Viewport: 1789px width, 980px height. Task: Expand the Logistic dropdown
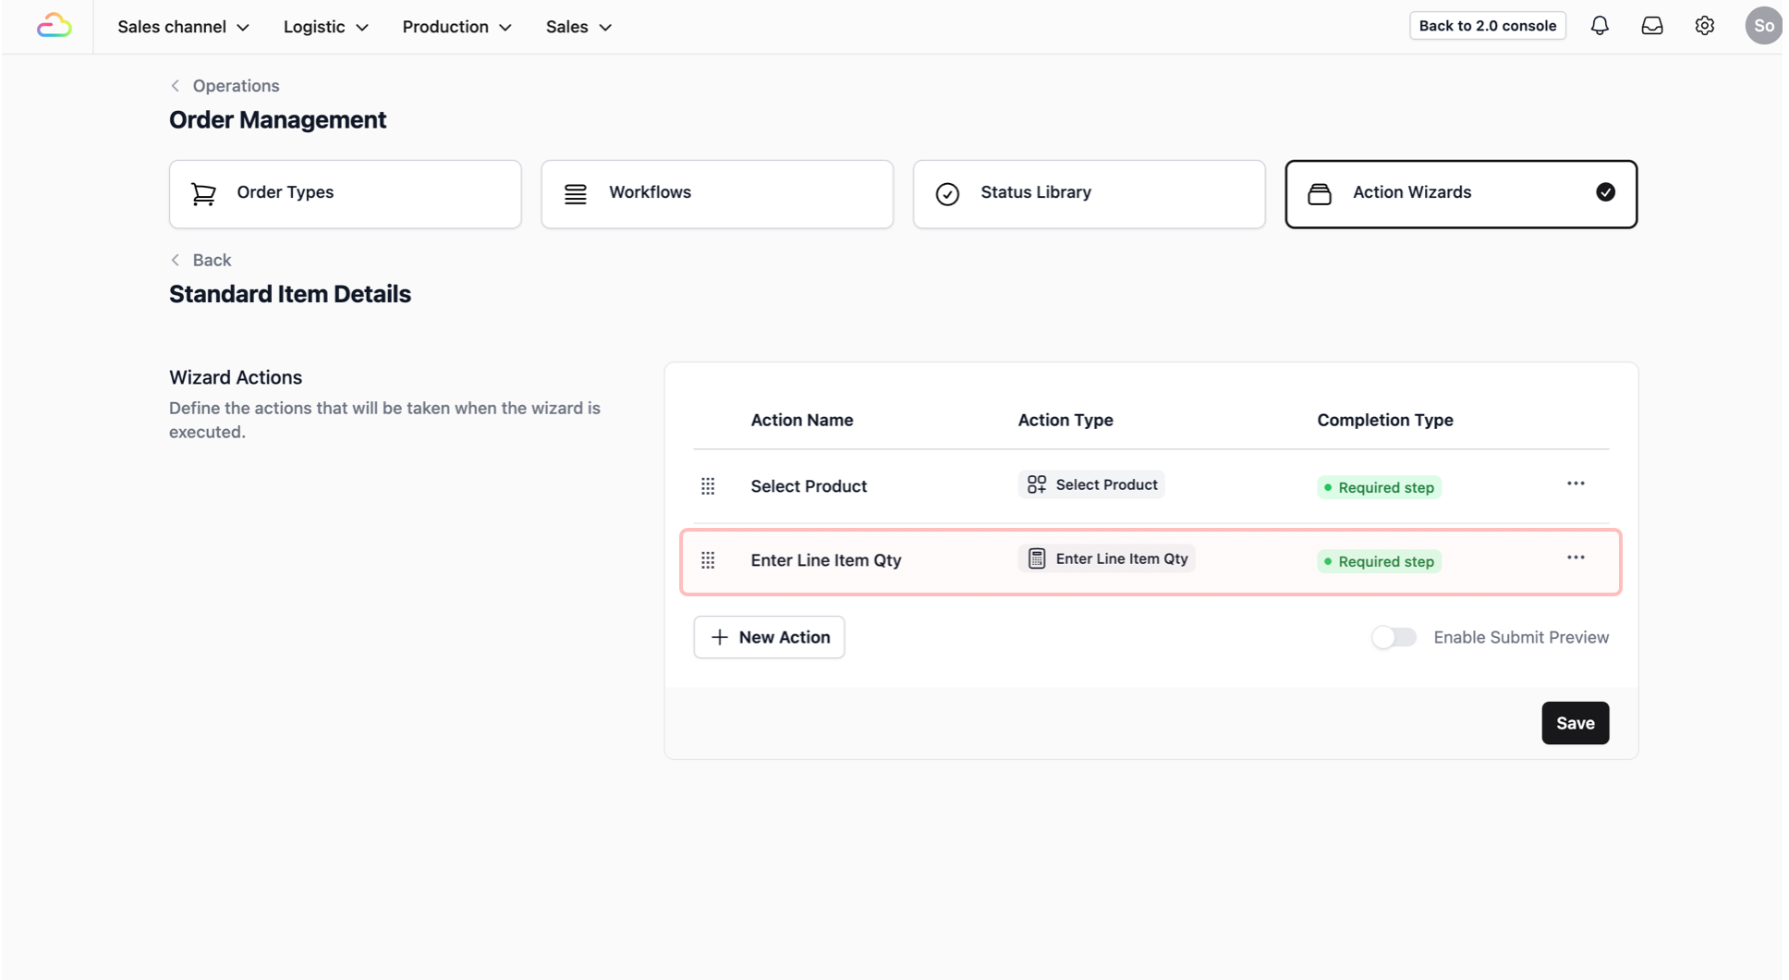click(x=325, y=27)
